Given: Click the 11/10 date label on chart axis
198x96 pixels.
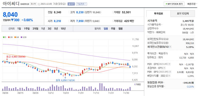Looking at the screenshot, I should click(96, 93).
